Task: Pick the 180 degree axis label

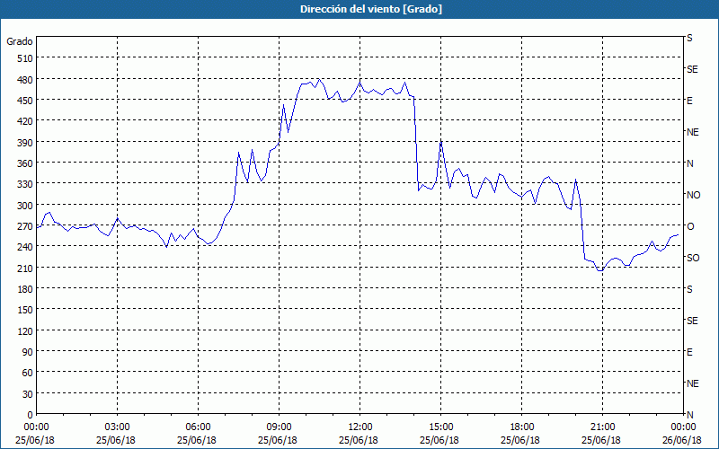Action: click(26, 289)
